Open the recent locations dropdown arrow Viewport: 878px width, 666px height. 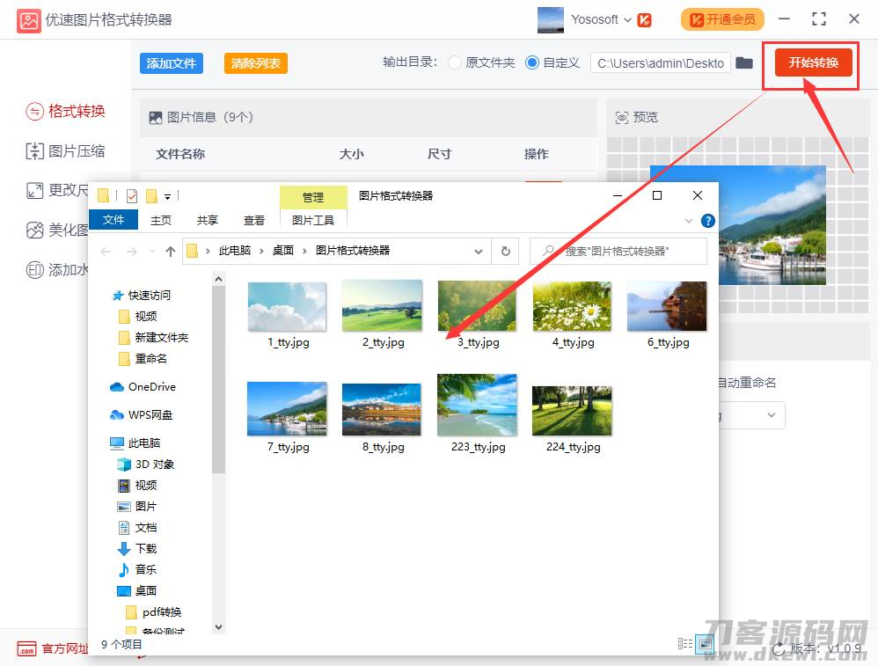(x=152, y=252)
